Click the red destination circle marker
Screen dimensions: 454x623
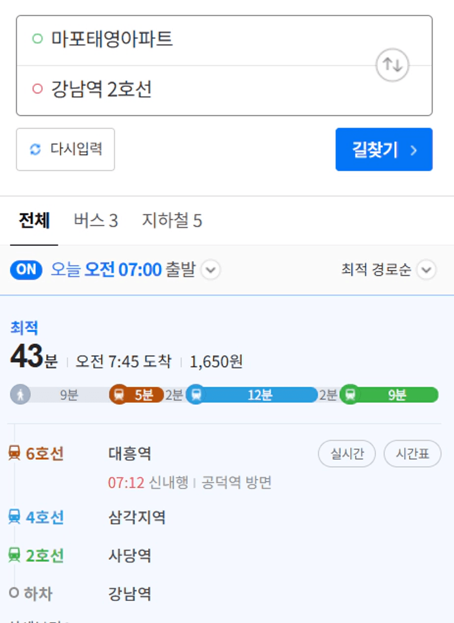tap(37, 88)
